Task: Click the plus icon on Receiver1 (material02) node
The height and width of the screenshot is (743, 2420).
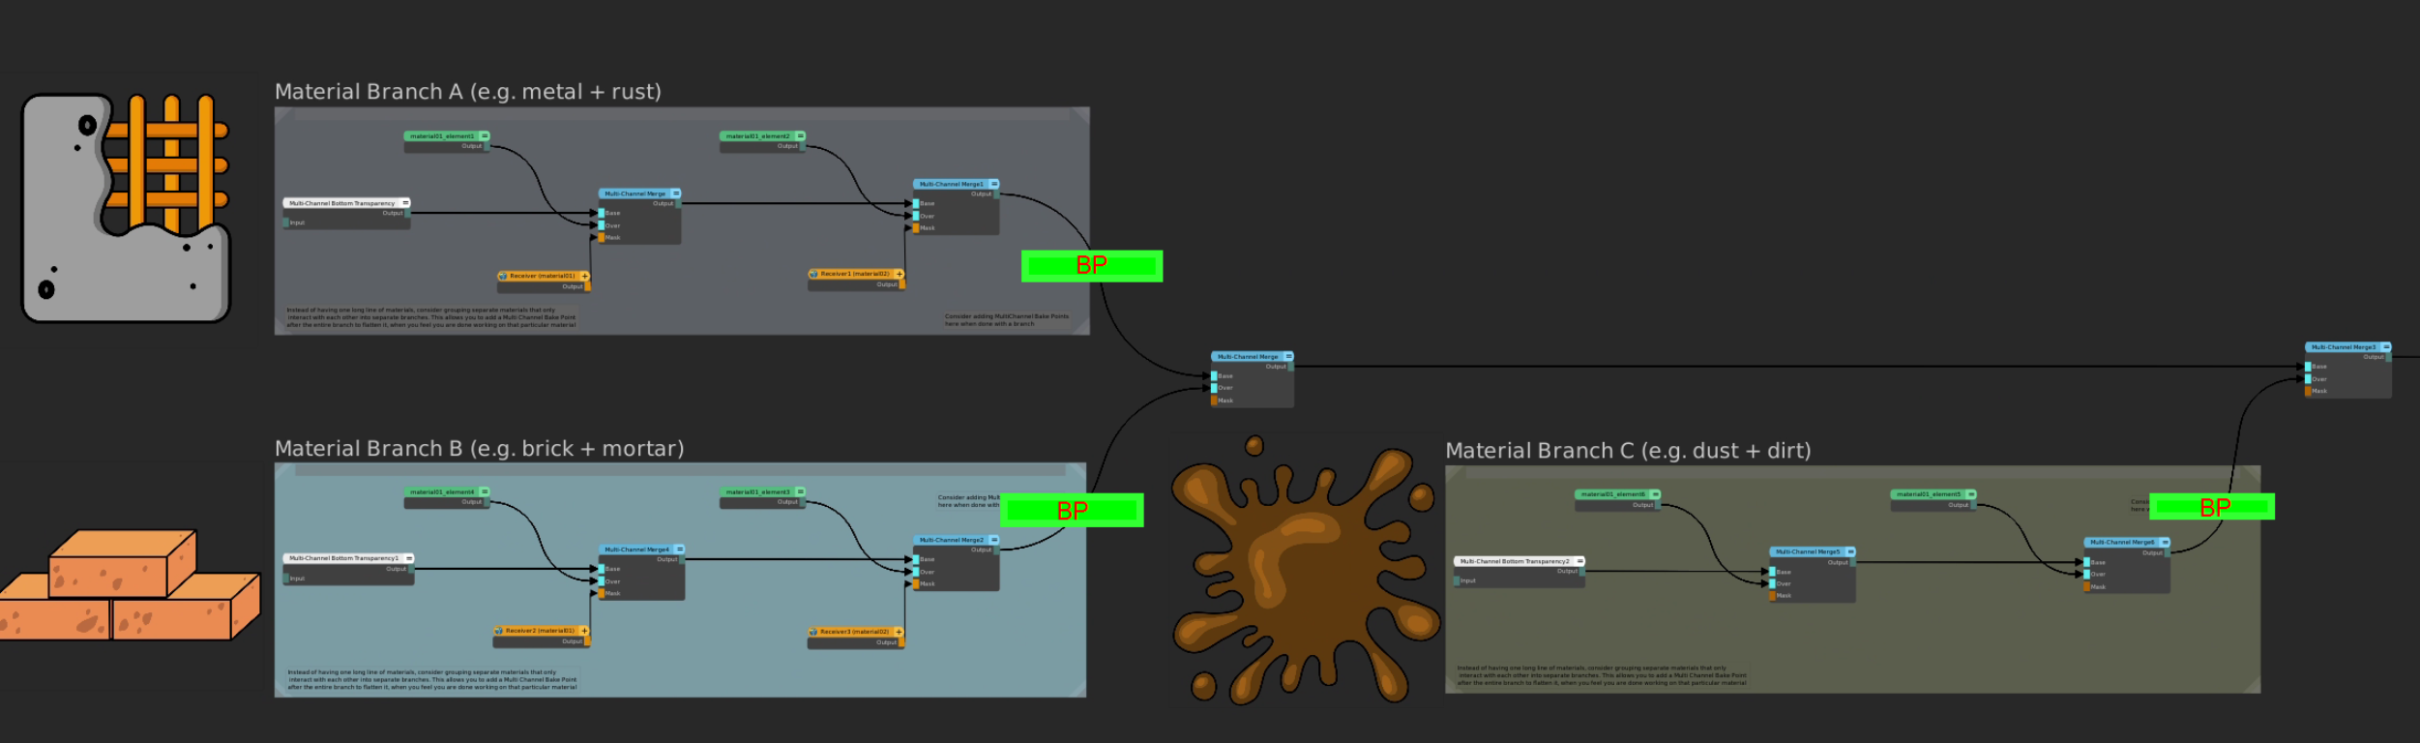Action: click(900, 275)
